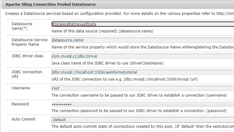Click the Datasource name input field
The image size is (234, 132).
pos(142,24)
